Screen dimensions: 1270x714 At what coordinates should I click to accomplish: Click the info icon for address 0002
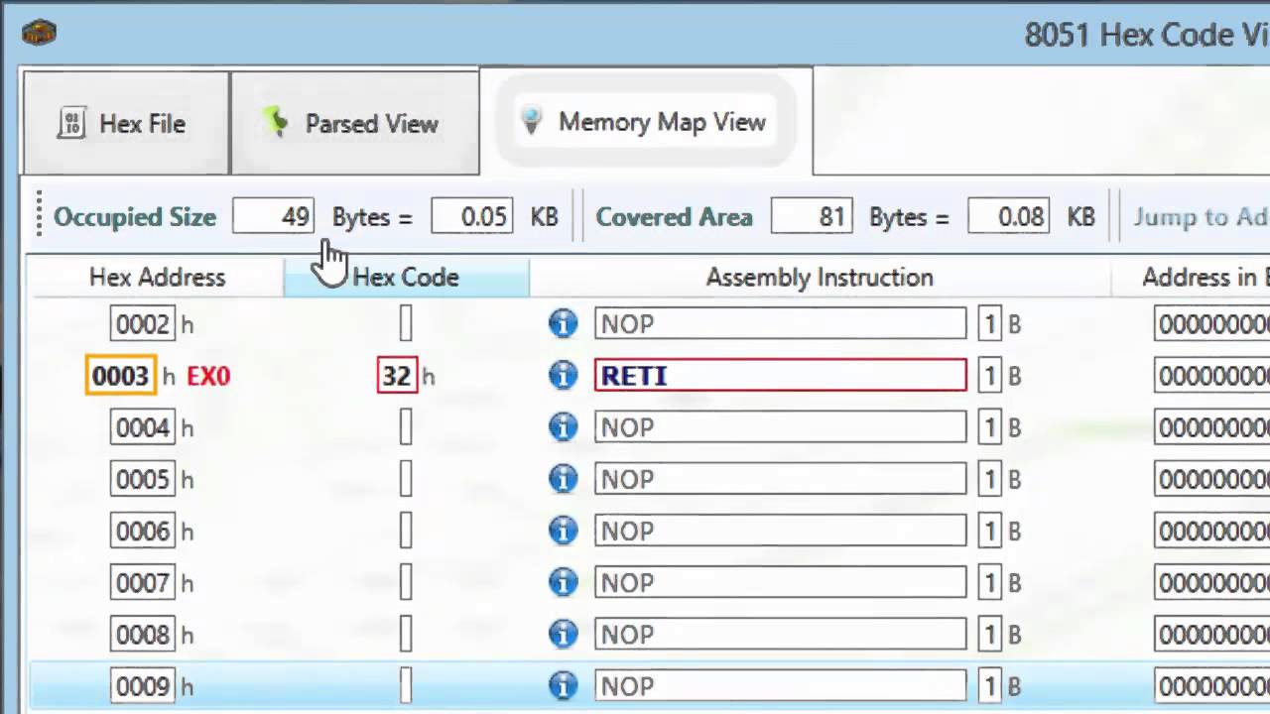(563, 324)
